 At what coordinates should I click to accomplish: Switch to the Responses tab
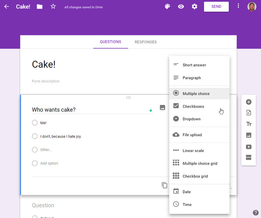point(146,42)
